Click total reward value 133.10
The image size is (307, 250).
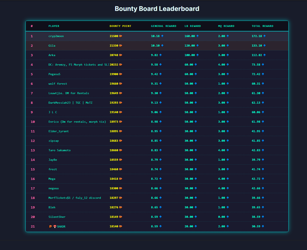(x=257, y=46)
